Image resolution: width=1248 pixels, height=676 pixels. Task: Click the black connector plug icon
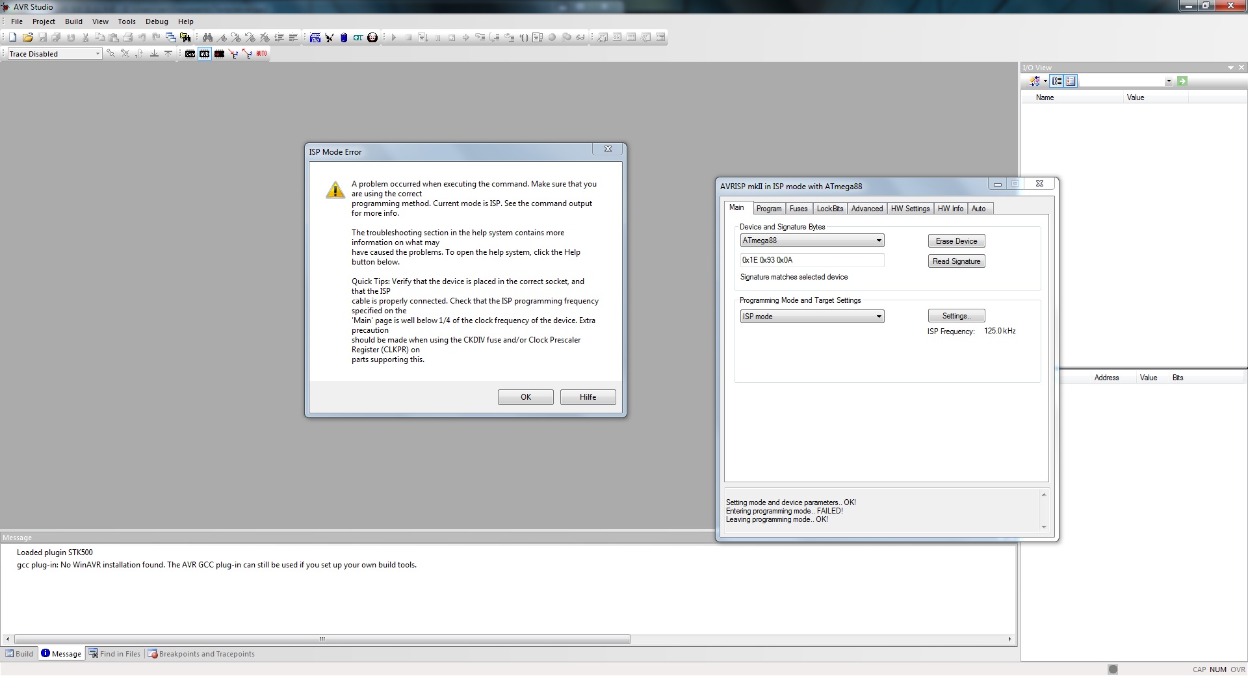[x=329, y=37]
